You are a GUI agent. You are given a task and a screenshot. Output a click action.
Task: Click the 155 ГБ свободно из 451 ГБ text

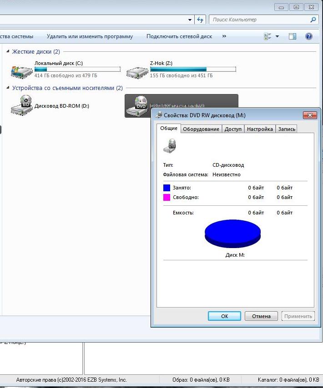(x=181, y=75)
